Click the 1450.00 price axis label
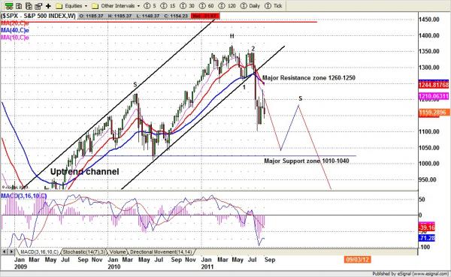 click(x=429, y=20)
